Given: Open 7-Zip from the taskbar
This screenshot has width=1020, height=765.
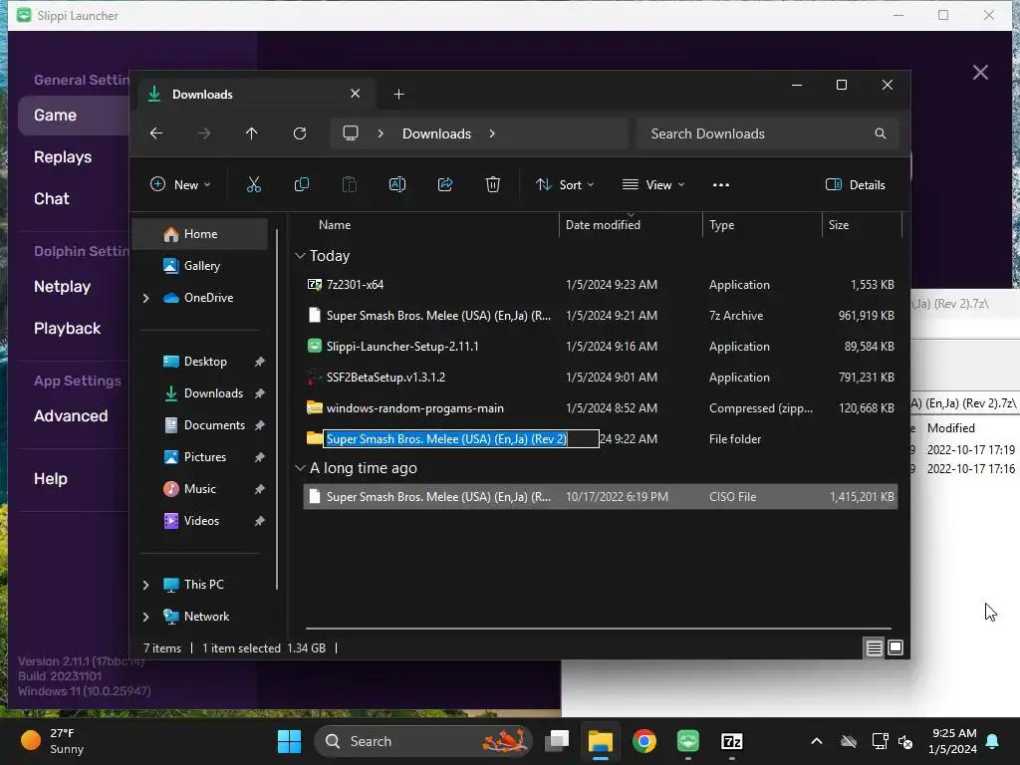Looking at the screenshot, I should [x=732, y=741].
